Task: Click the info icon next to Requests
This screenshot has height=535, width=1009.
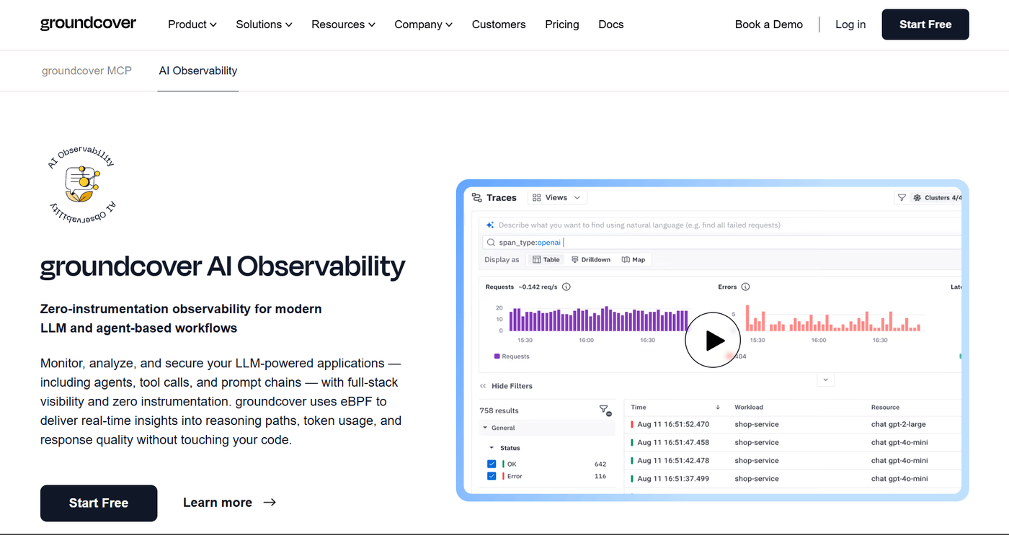Action: 566,287
